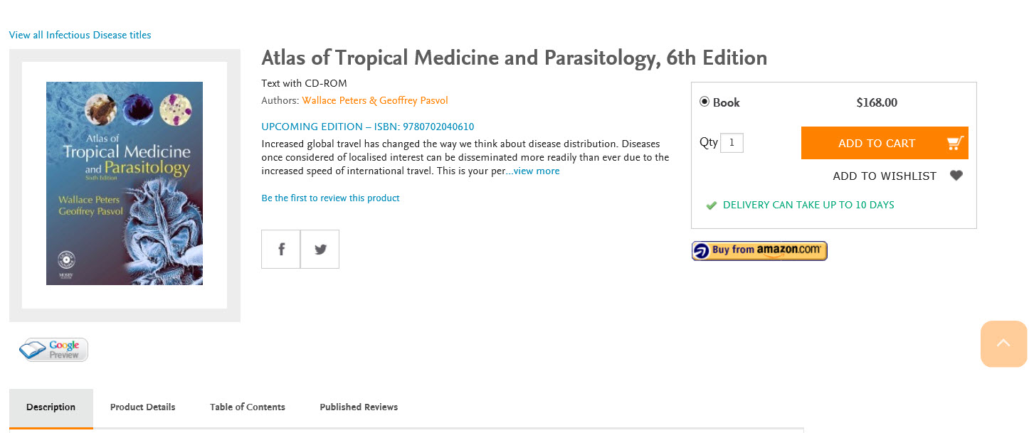The height and width of the screenshot is (433, 1029).
Task: Click the book cover thumbnail image
Action: tap(125, 183)
